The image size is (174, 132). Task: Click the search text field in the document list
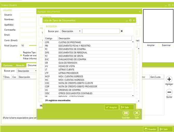tap(101, 31)
